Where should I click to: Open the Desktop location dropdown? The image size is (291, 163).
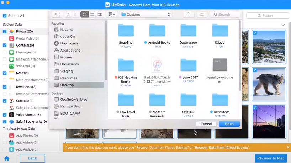(146, 15)
